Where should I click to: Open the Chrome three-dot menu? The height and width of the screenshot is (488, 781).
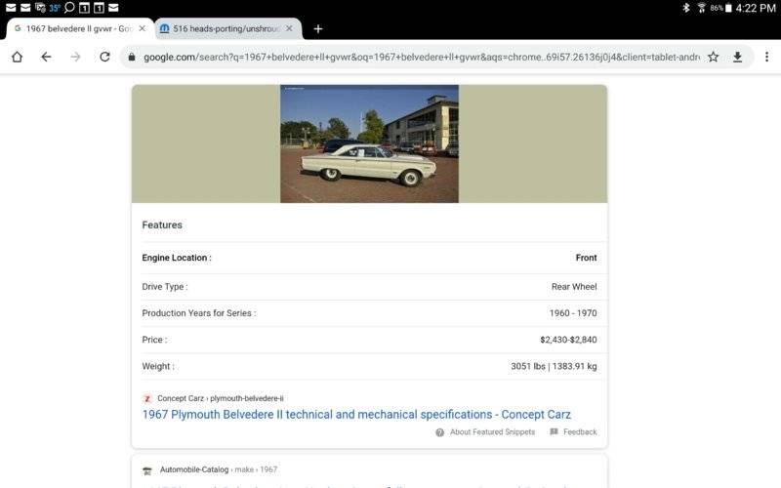pyautogui.click(x=766, y=57)
